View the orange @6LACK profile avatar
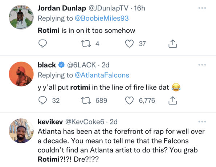This screenshot has height=167, width=216. 21,74
